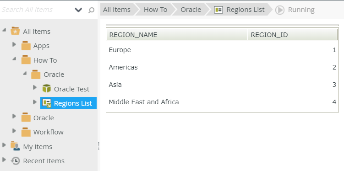Click the search magnifier icon
The image size is (344, 171).
(91, 10)
